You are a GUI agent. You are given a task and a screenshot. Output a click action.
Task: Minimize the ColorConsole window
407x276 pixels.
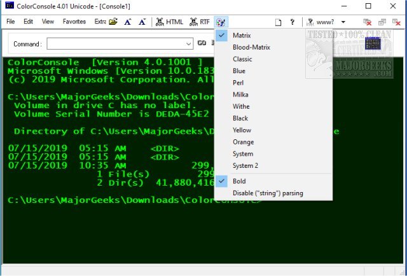pyautogui.click(x=344, y=6)
